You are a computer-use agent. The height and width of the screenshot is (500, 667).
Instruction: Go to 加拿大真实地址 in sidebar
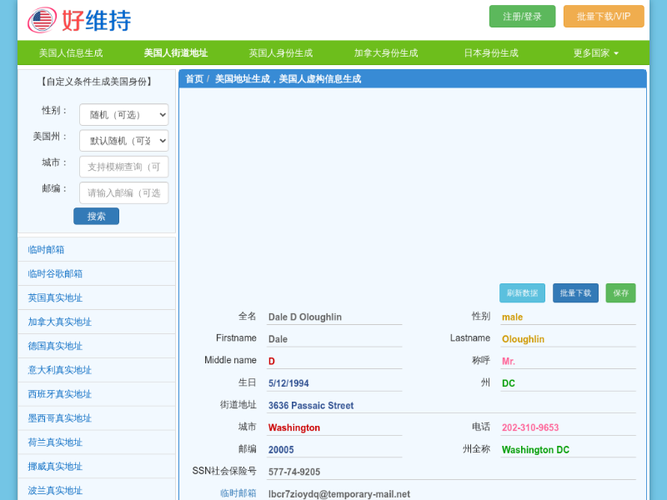59,322
